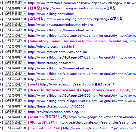This screenshot has height=132, width=136.
Task: Click 스팸 등록하기 for the revival.mireene.com row
Action: (16, 112)
